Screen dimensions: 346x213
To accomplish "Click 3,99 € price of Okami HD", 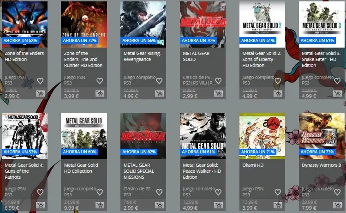I will (250, 208).
